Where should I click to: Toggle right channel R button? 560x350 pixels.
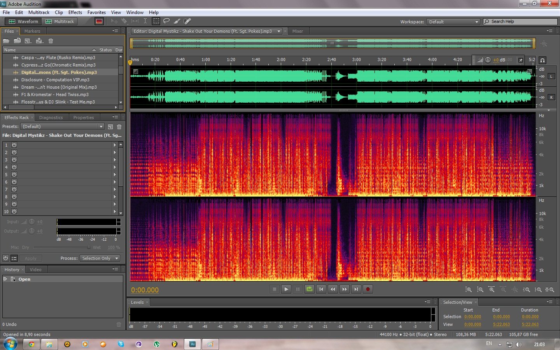coord(551,98)
